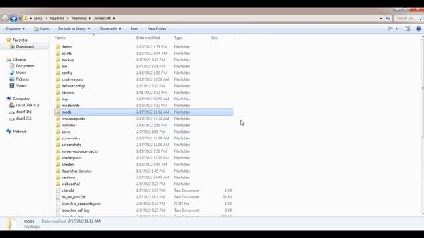Select the screenshots folder icon
Image resolution: width=424 pixels, height=238 pixels.
(58, 145)
